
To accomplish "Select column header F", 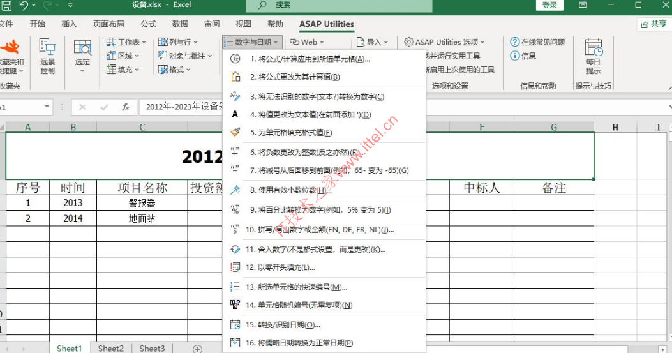I will pos(482,127).
